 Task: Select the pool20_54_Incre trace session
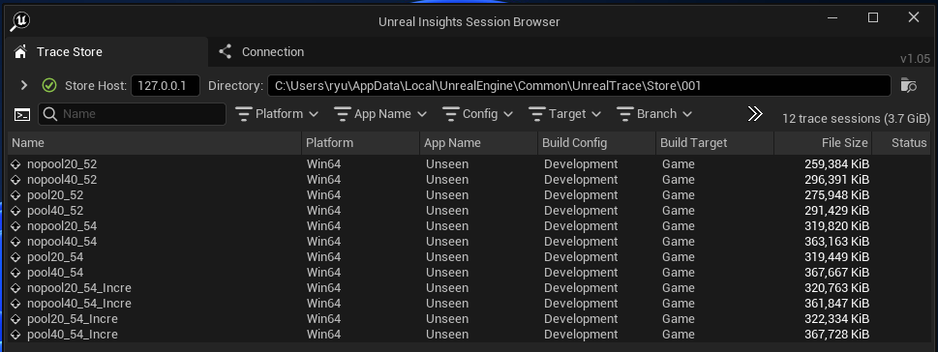pyautogui.click(x=469, y=319)
